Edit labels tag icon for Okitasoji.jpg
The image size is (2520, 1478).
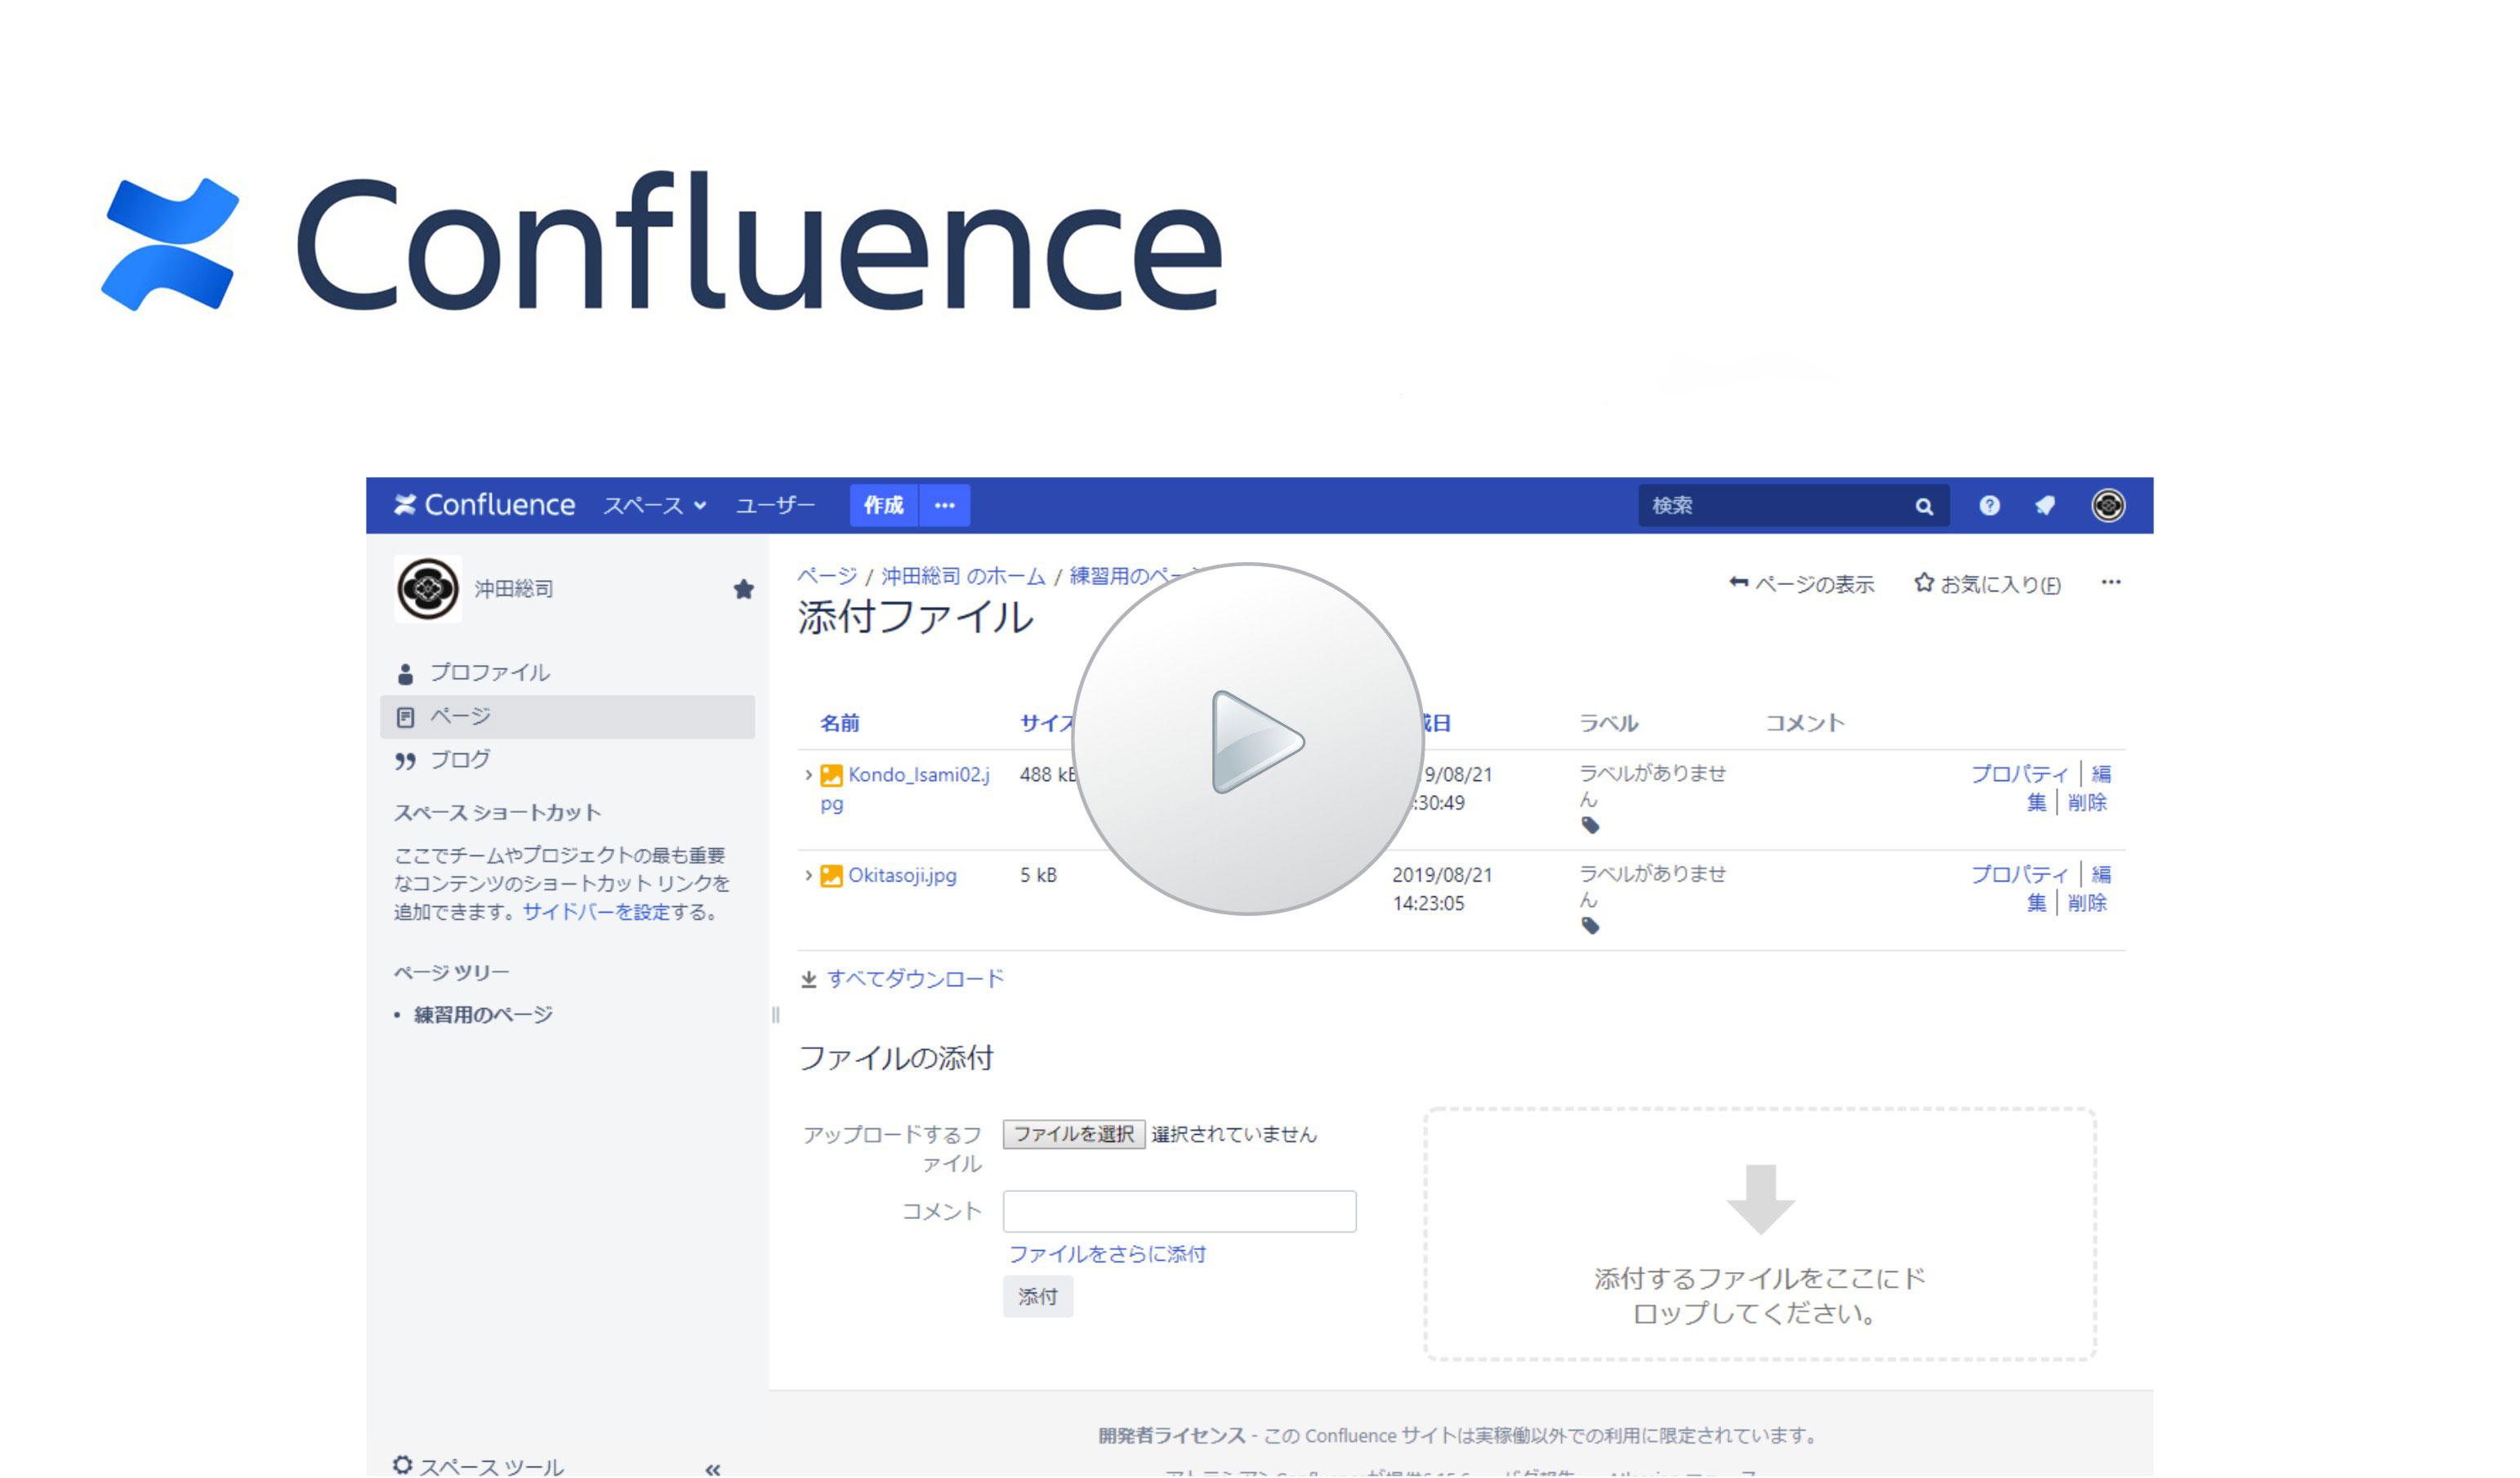coord(1590,926)
